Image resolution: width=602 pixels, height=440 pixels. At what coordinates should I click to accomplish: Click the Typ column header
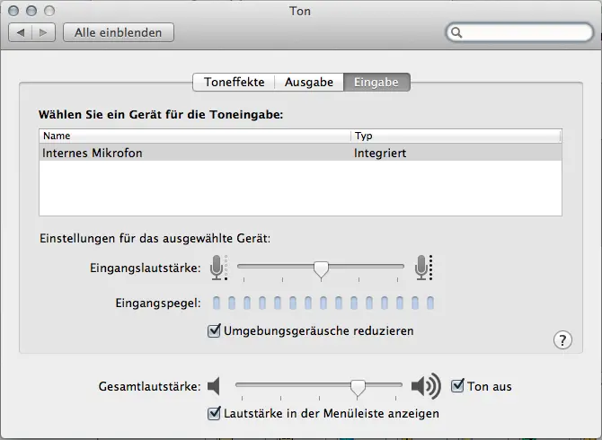tap(456, 136)
